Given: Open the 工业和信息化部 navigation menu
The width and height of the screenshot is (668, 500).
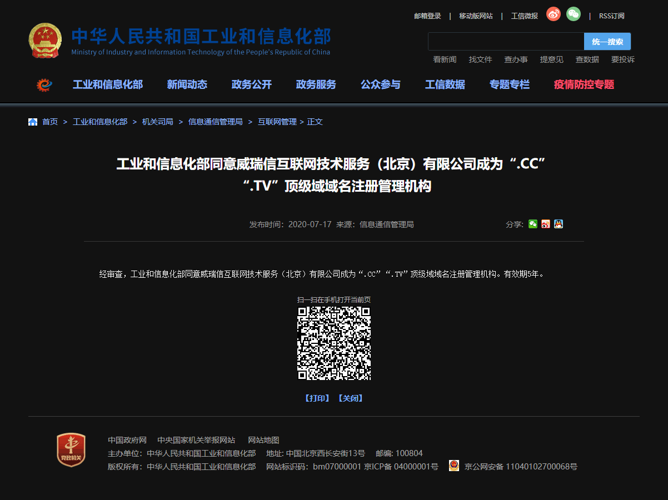Looking at the screenshot, I should click(108, 84).
